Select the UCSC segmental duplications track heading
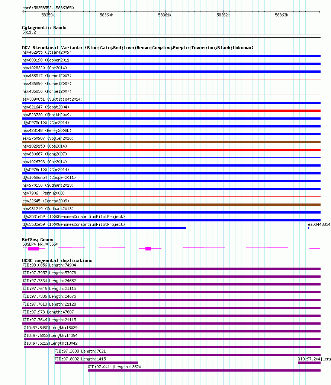 coord(57,261)
